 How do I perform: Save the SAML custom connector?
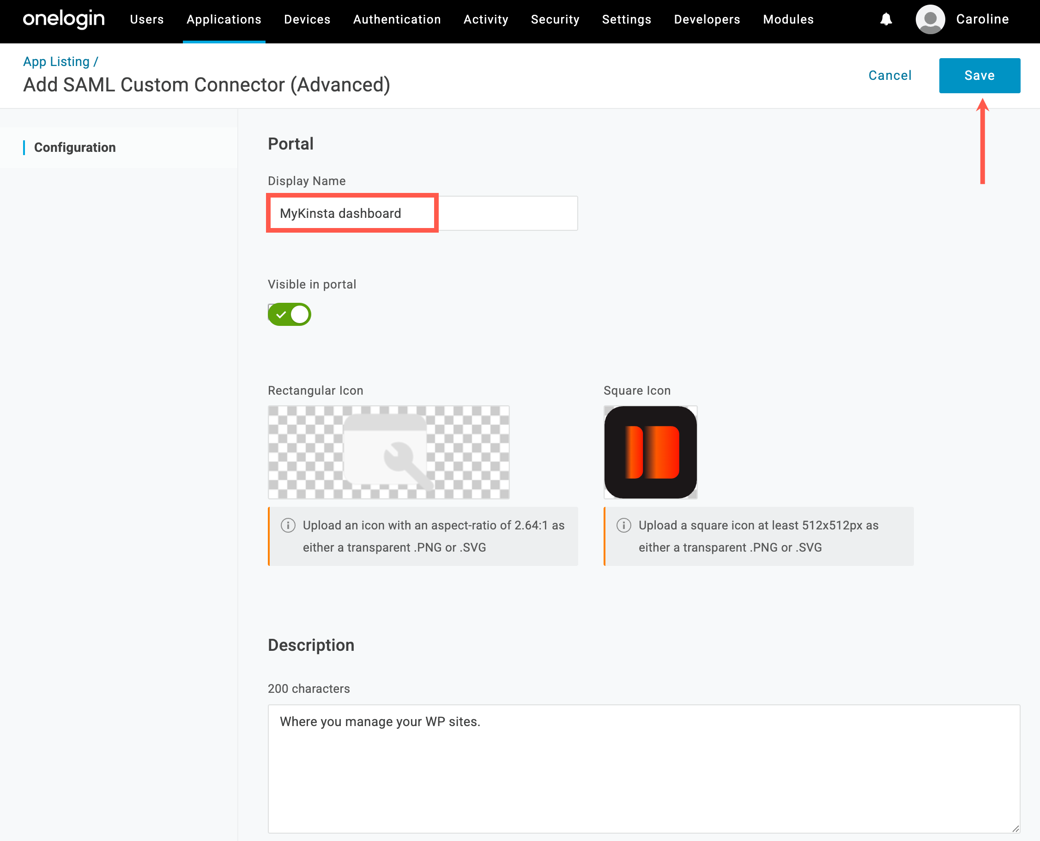click(979, 76)
